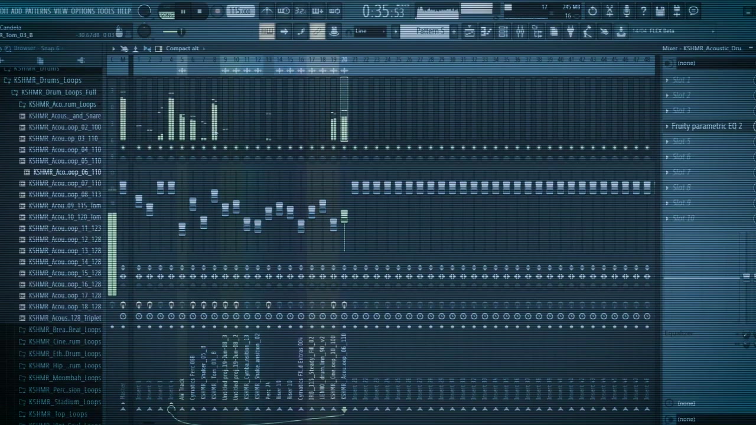Click the step edit arrow icon

tap(284, 32)
